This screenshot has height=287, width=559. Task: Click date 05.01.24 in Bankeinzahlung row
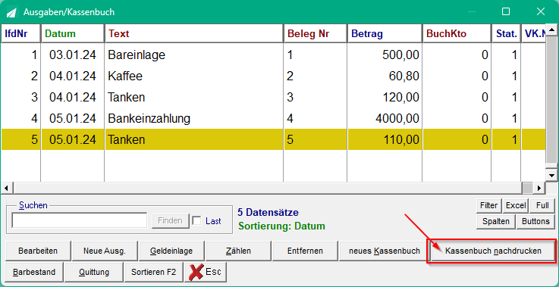[73, 118]
